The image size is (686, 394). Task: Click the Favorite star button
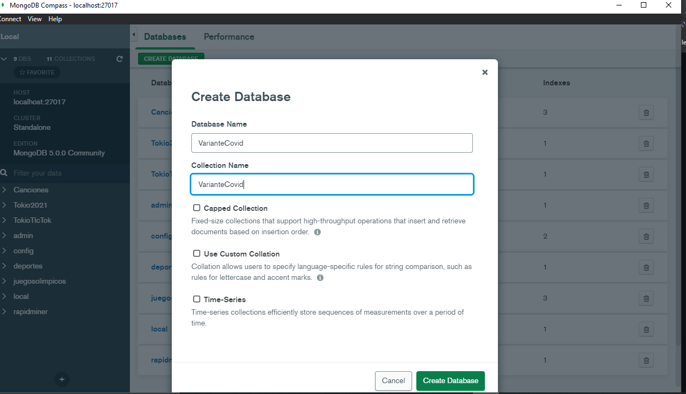pyautogui.click(x=37, y=72)
